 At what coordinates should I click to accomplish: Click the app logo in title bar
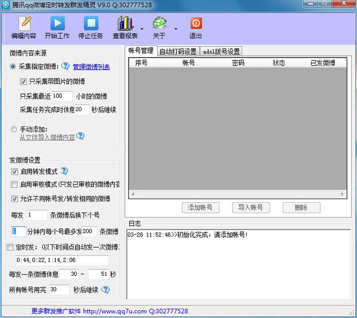pyautogui.click(x=5, y=5)
